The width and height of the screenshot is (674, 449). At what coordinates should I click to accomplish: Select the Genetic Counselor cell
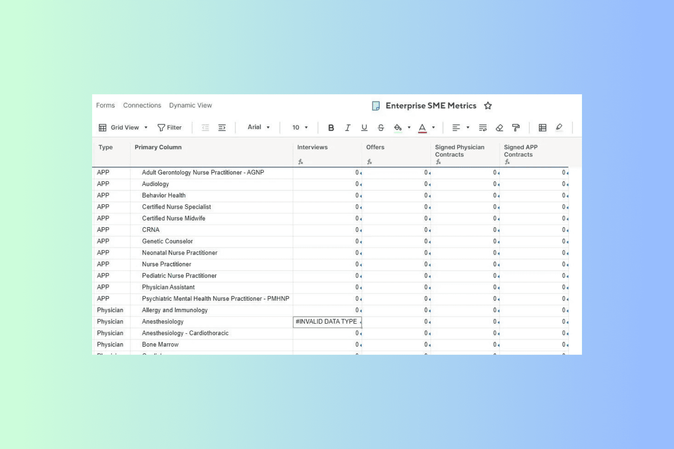click(212, 241)
